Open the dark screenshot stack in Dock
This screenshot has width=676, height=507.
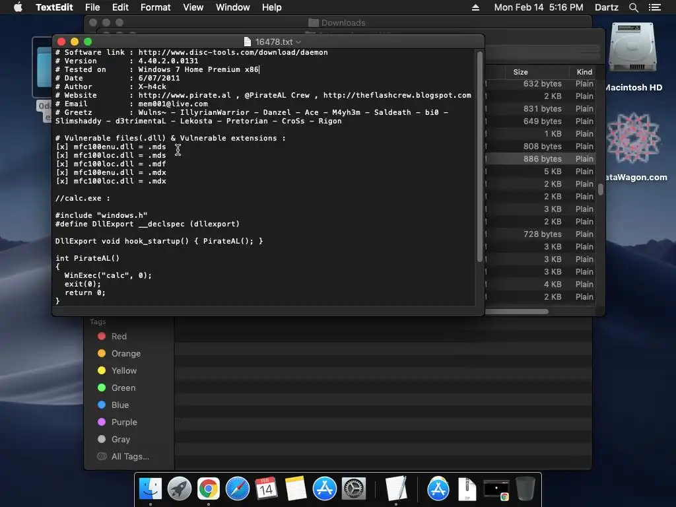pyautogui.click(x=496, y=490)
